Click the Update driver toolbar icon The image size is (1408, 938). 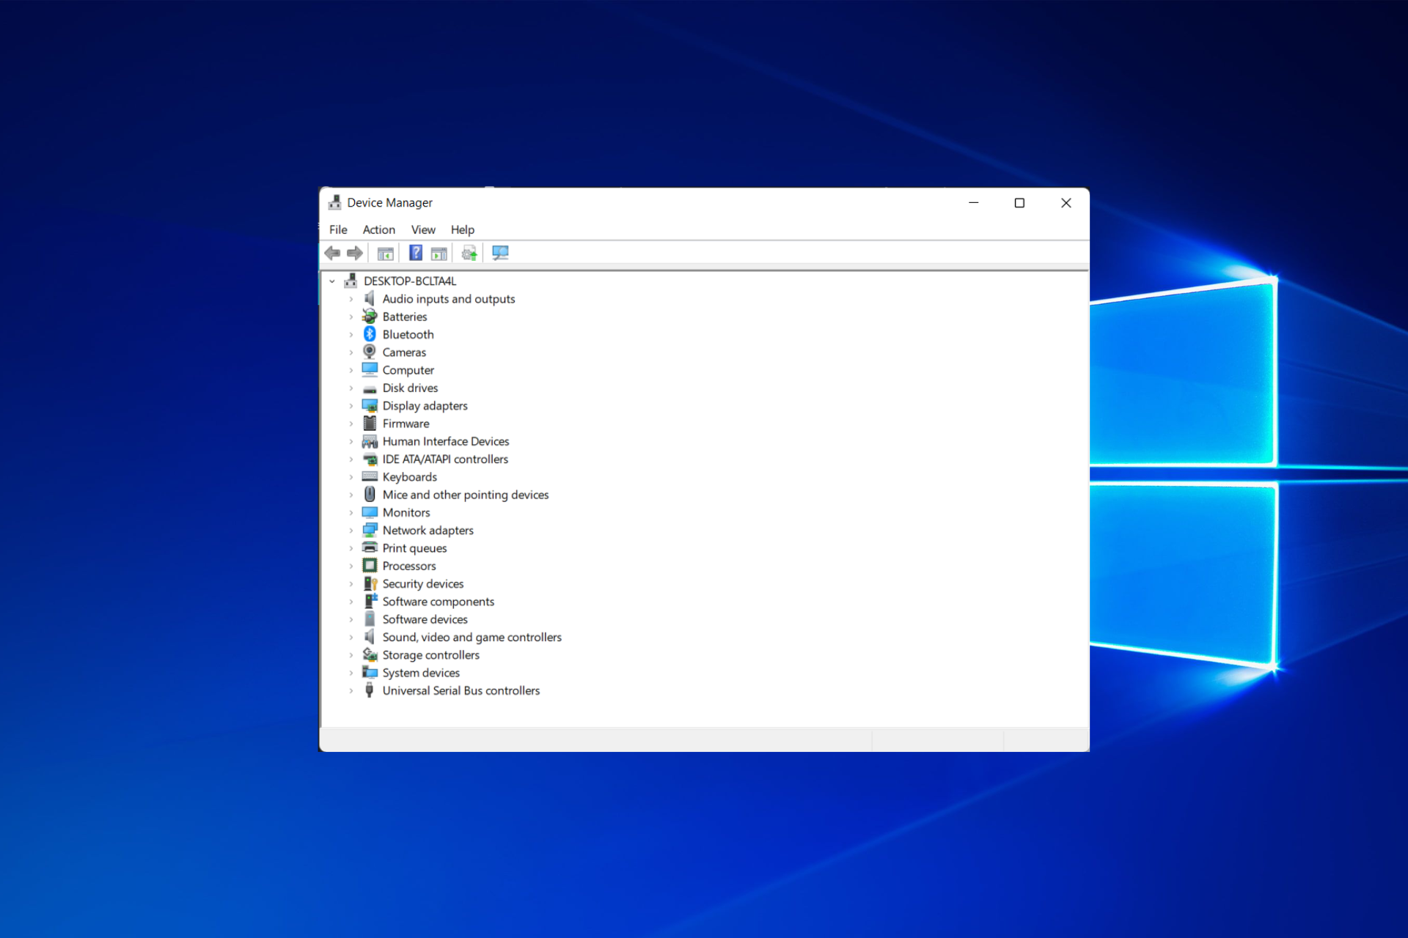point(469,254)
